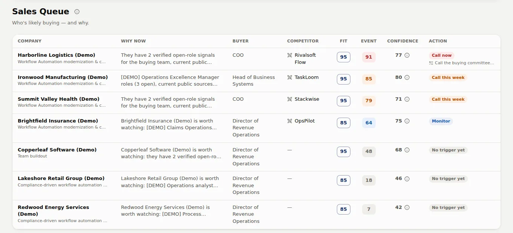
Task: Click the event score 7 badge
Action: coord(369,209)
